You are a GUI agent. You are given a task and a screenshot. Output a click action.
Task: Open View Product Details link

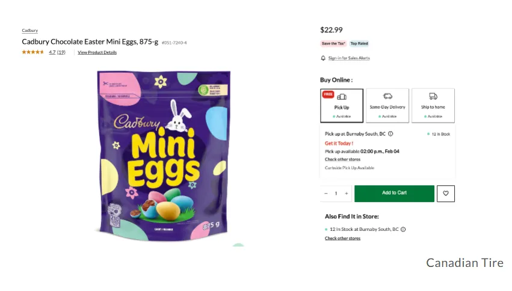(x=97, y=53)
